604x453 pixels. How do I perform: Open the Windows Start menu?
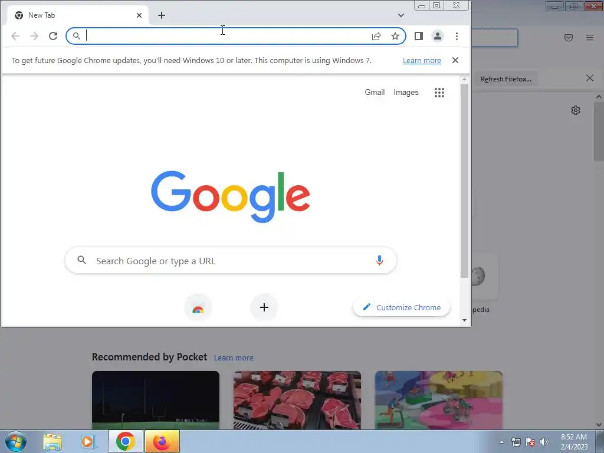tap(15, 441)
